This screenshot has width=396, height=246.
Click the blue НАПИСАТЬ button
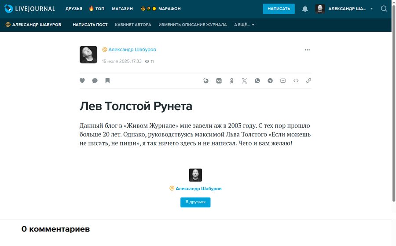(x=279, y=9)
